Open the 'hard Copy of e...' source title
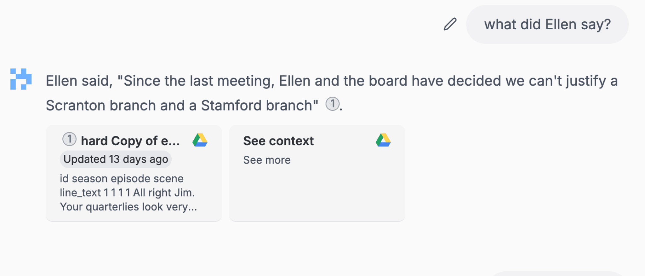This screenshot has height=276, width=645. click(x=130, y=141)
